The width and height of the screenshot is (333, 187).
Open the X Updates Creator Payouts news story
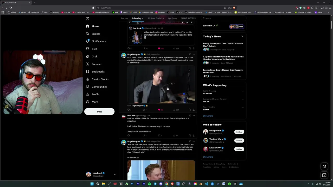pyautogui.click(x=223, y=60)
